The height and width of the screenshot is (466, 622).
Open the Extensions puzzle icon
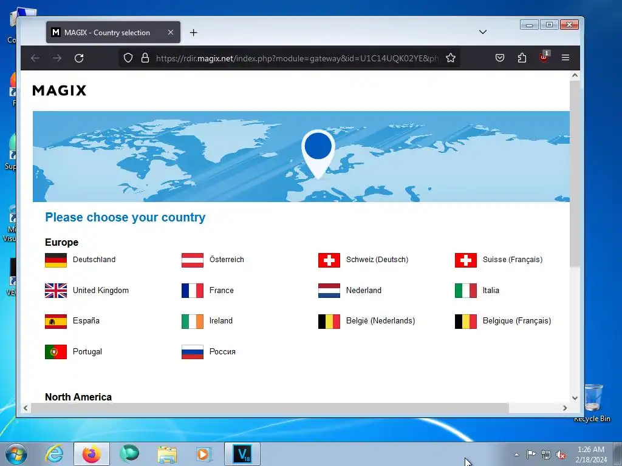coord(522,58)
